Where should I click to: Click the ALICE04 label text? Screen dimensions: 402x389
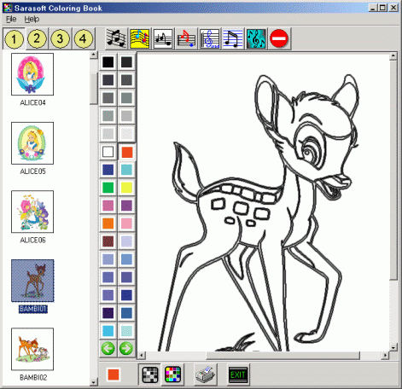tap(32, 102)
